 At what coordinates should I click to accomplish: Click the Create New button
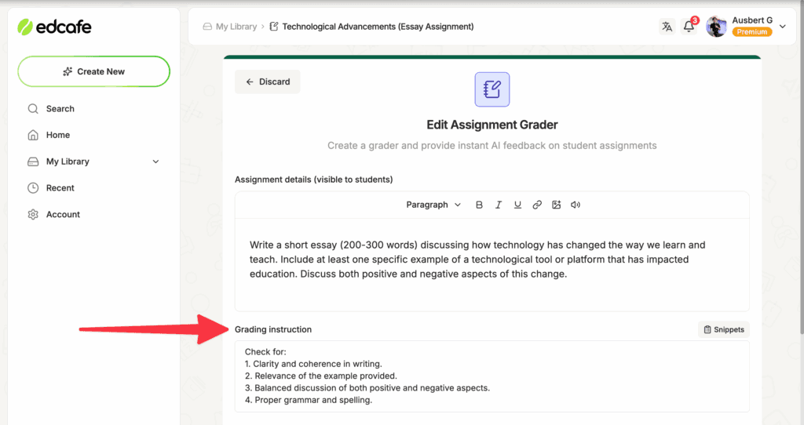[93, 71]
